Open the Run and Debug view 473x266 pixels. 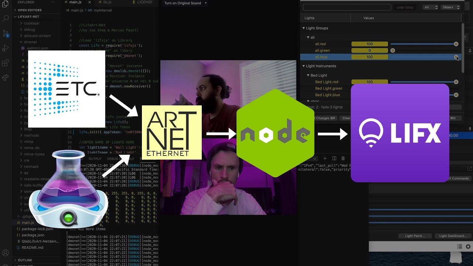click(x=6, y=48)
